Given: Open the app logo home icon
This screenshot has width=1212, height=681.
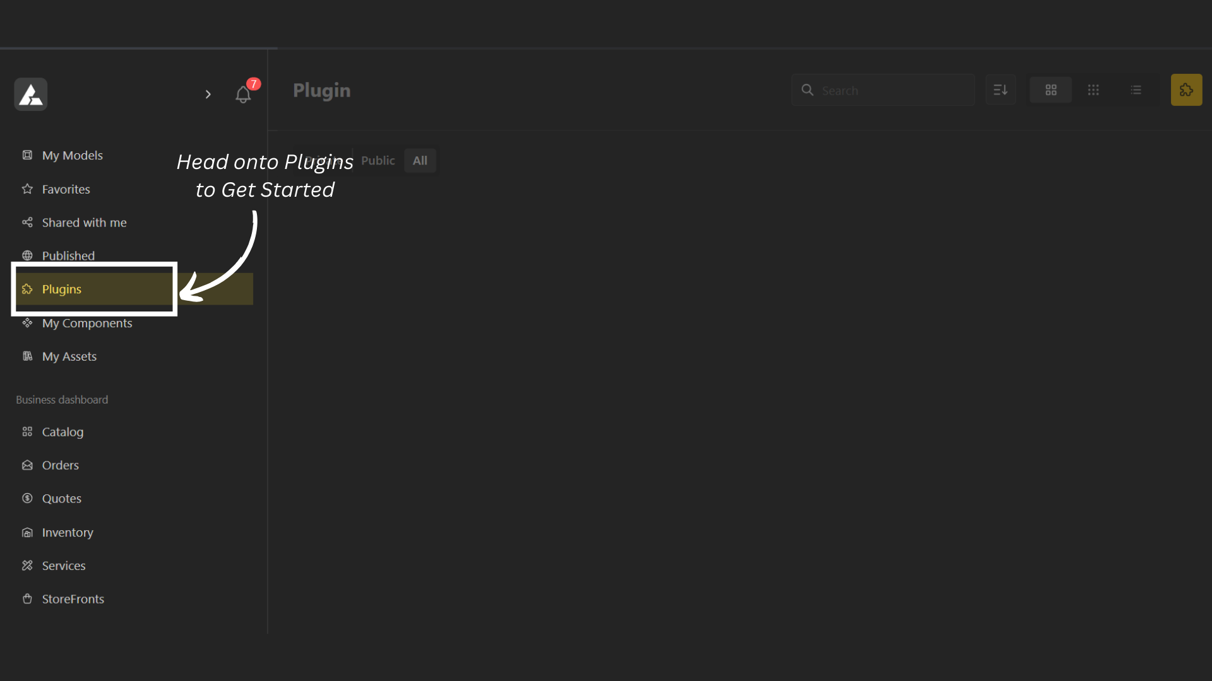Looking at the screenshot, I should click(31, 95).
